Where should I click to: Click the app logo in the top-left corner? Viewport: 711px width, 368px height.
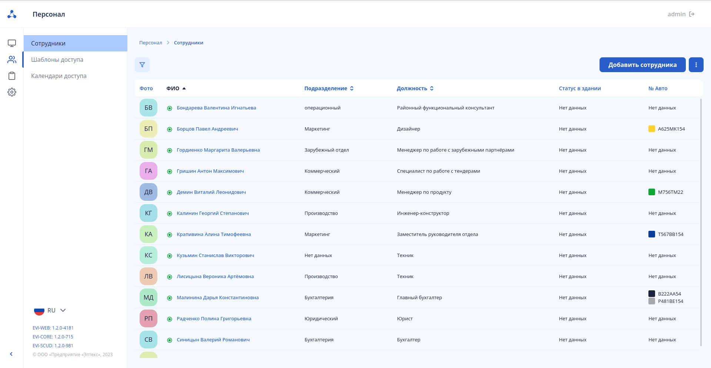12,14
